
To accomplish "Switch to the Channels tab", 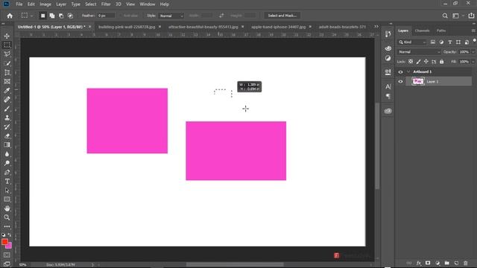I will click(423, 31).
